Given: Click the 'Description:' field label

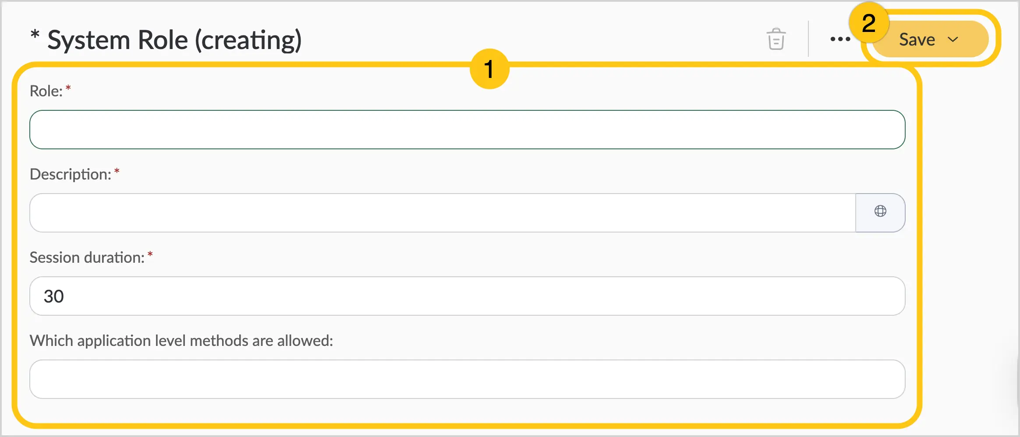Looking at the screenshot, I should [71, 174].
